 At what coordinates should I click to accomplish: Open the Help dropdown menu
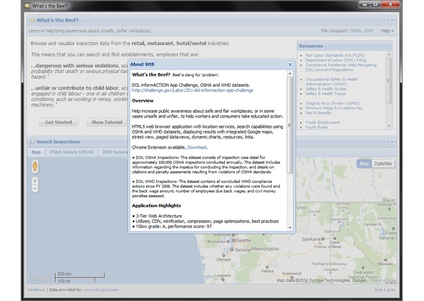387,31
